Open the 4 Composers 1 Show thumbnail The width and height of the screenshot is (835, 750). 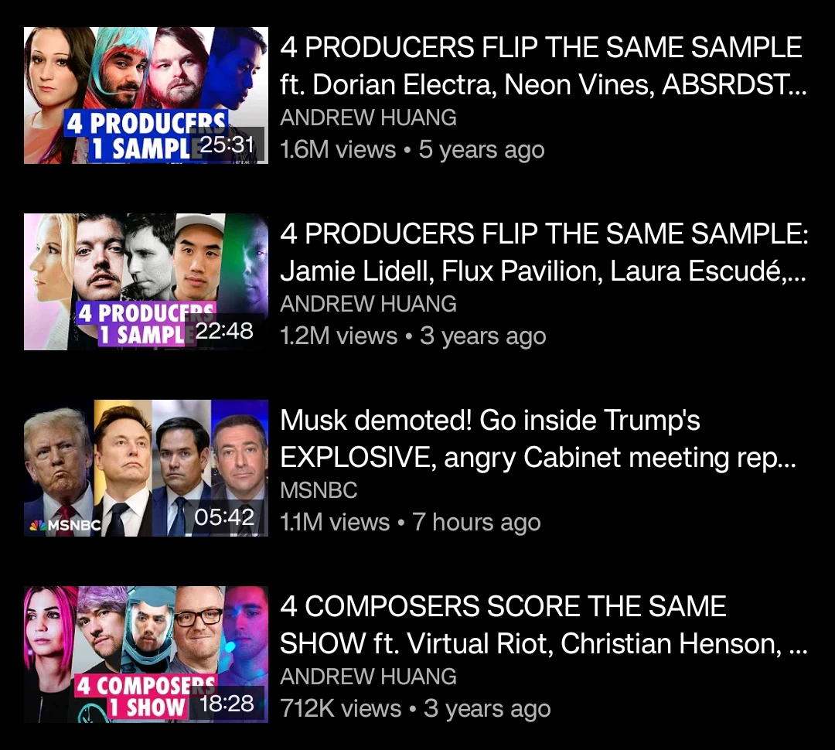[x=146, y=655]
